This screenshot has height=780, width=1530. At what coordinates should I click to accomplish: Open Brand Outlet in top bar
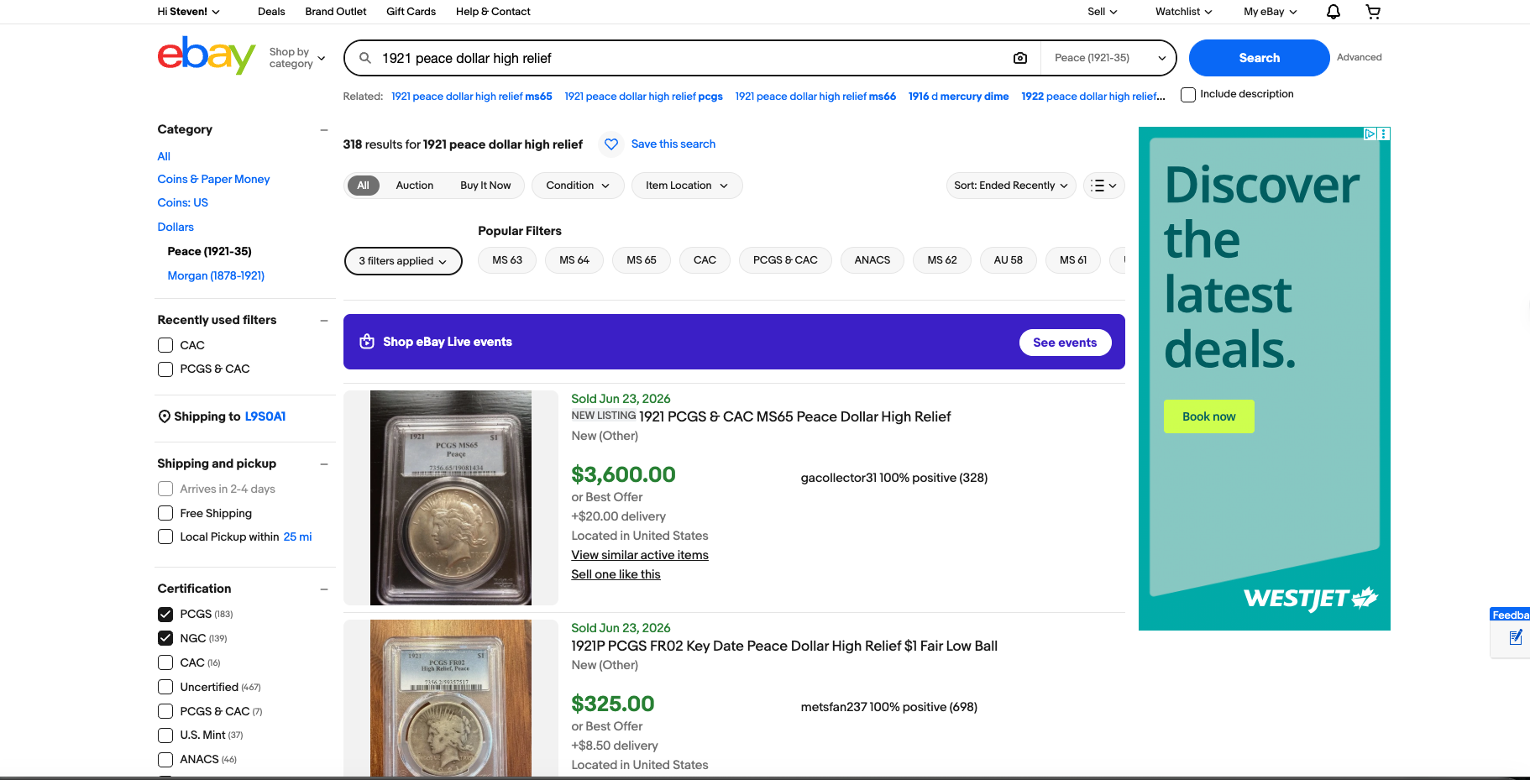click(336, 12)
